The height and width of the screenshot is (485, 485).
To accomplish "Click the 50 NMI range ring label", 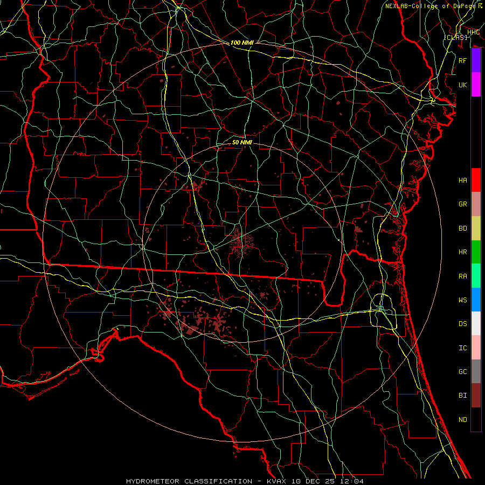I will pyautogui.click(x=242, y=143).
